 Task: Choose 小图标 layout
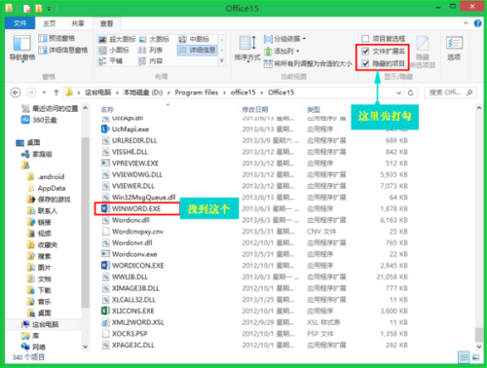point(114,50)
